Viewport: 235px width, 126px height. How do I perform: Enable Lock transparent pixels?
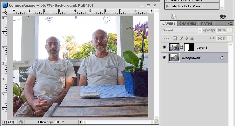click(x=175, y=38)
